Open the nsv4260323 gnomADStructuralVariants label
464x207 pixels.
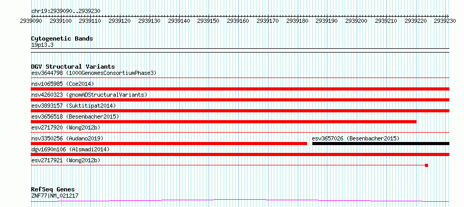click(x=89, y=95)
